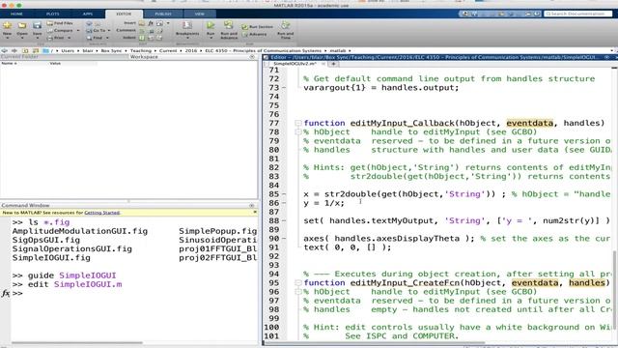Toggle breakpoint dash at line 90
The width and height of the screenshot is (618, 348).
[x=284, y=239]
